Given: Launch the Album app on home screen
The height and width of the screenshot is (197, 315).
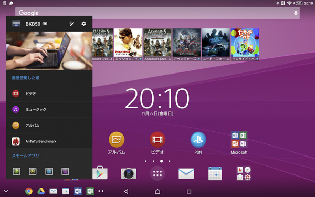Looking at the screenshot, I should click(117, 140).
